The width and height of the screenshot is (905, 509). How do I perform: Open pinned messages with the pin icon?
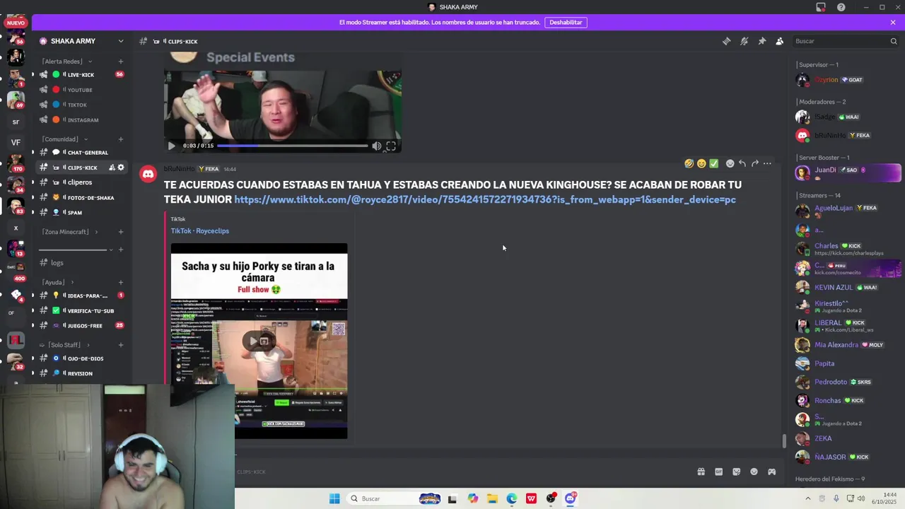[761, 41]
